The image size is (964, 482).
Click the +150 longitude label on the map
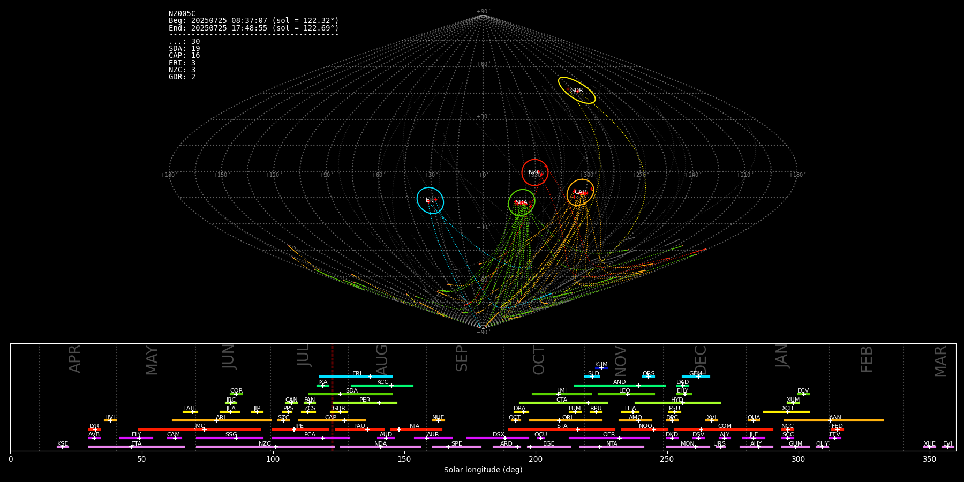pyautogui.click(x=220, y=175)
